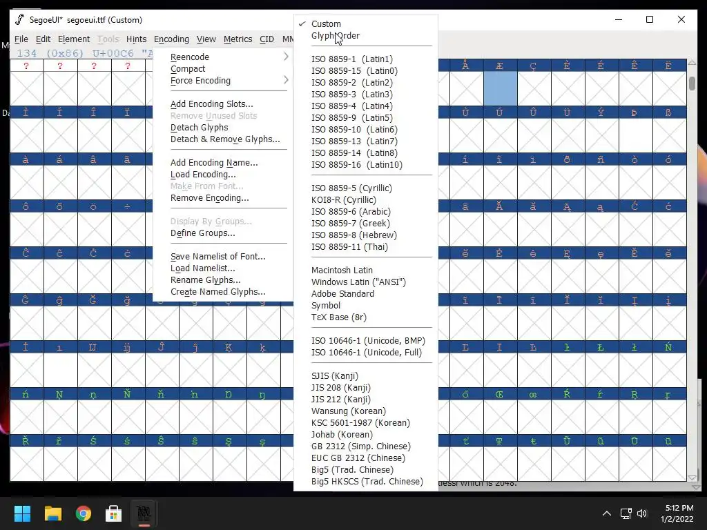Viewport: 707px width, 530px height.
Task: Open Add Encoding Slots dialog
Action: pyautogui.click(x=211, y=104)
